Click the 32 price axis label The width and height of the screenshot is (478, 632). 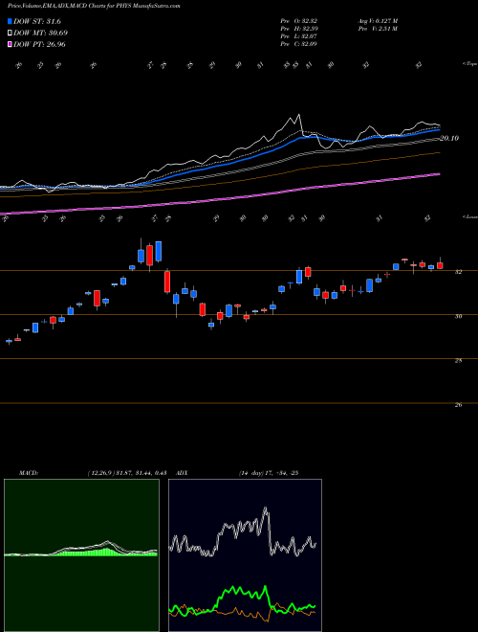[458, 272]
